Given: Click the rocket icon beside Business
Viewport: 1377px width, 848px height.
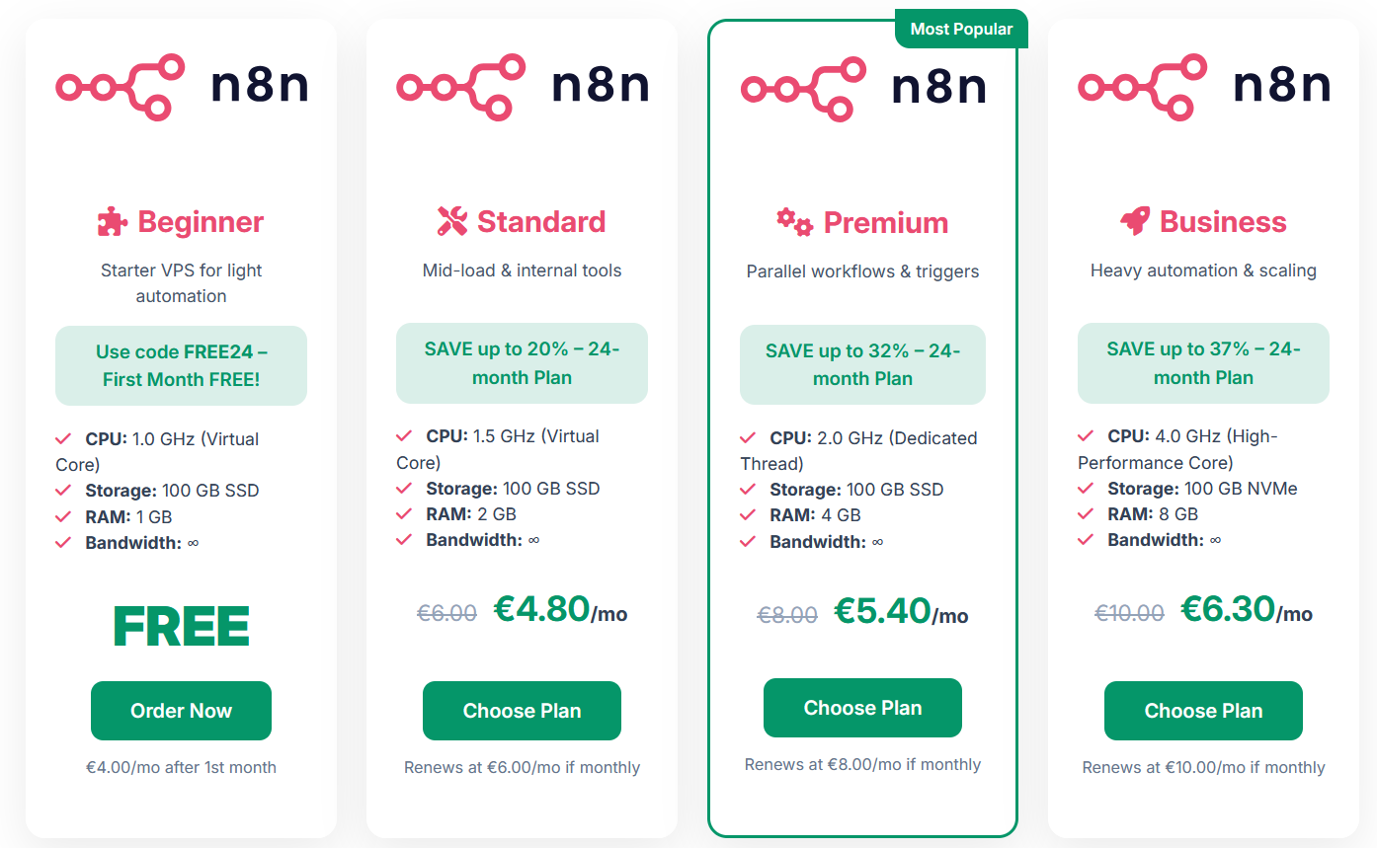Looking at the screenshot, I should [1135, 221].
